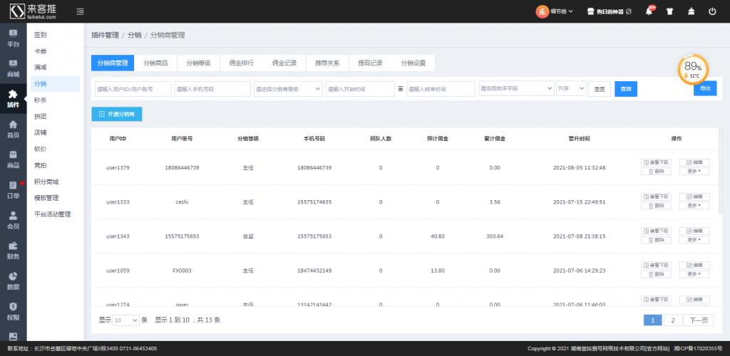Click the power logout icon
This screenshot has height=356, width=730.
(712, 11)
